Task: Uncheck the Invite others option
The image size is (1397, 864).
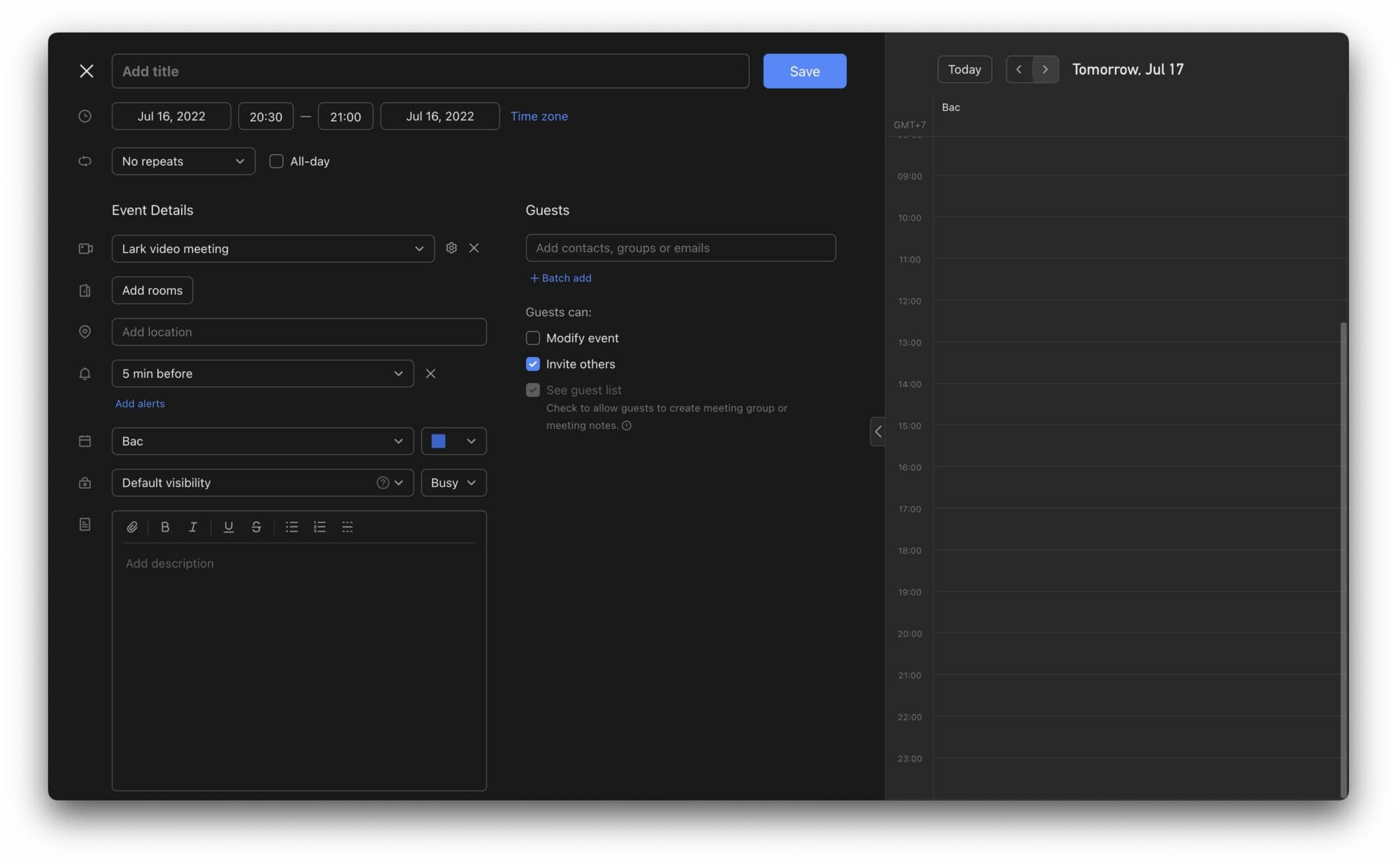Action: pyautogui.click(x=533, y=364)
